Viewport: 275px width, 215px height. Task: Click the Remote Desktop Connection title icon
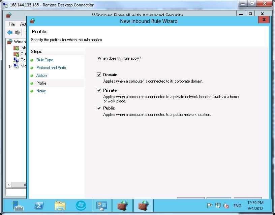[x=6, y=5]
